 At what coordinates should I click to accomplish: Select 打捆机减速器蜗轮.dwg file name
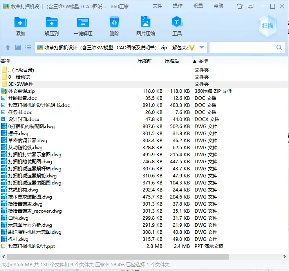(x=32, y=176)
